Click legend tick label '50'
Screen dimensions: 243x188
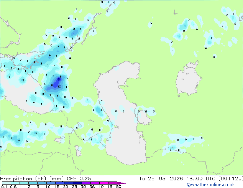(118, 186)
